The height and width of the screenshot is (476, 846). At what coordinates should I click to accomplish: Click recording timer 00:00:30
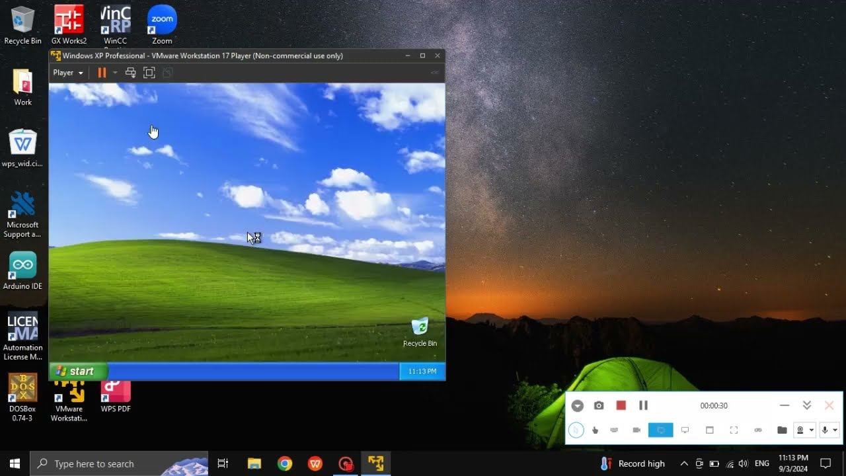tap(714, 406)
